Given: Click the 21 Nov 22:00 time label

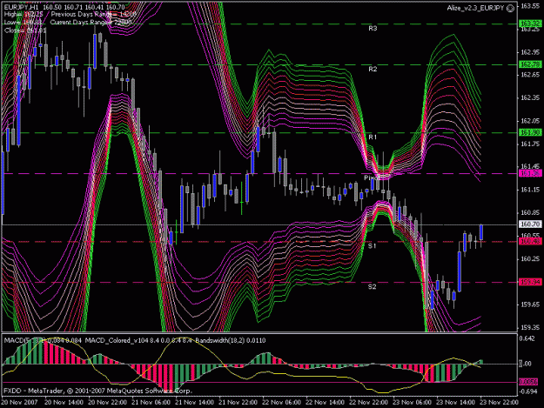Looking at the screenshot, I should click(x=238, y=403).
